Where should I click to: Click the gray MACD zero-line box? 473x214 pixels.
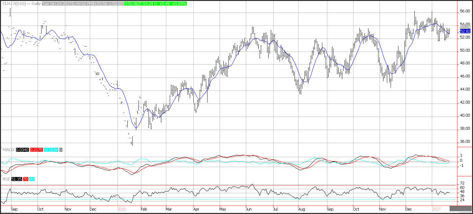click(61, 150)
